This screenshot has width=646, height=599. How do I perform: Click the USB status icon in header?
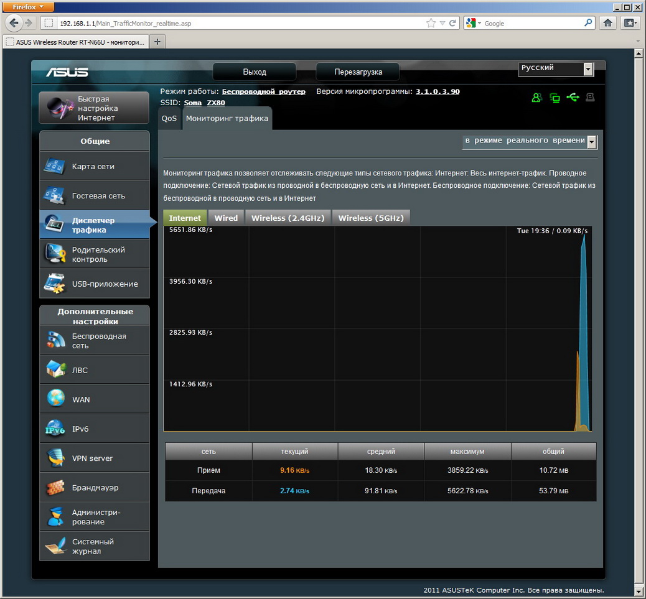point(573,98)
